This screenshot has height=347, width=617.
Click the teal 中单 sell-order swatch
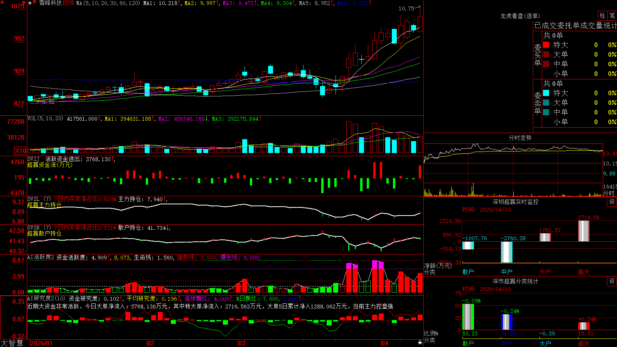click(x=546, y=112)
